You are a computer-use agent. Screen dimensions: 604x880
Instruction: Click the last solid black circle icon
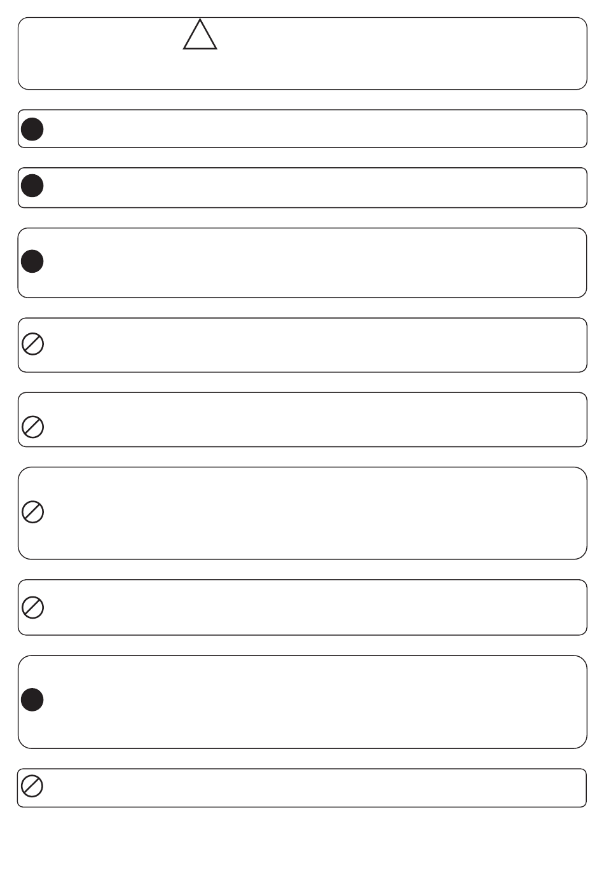pos(32,699)
